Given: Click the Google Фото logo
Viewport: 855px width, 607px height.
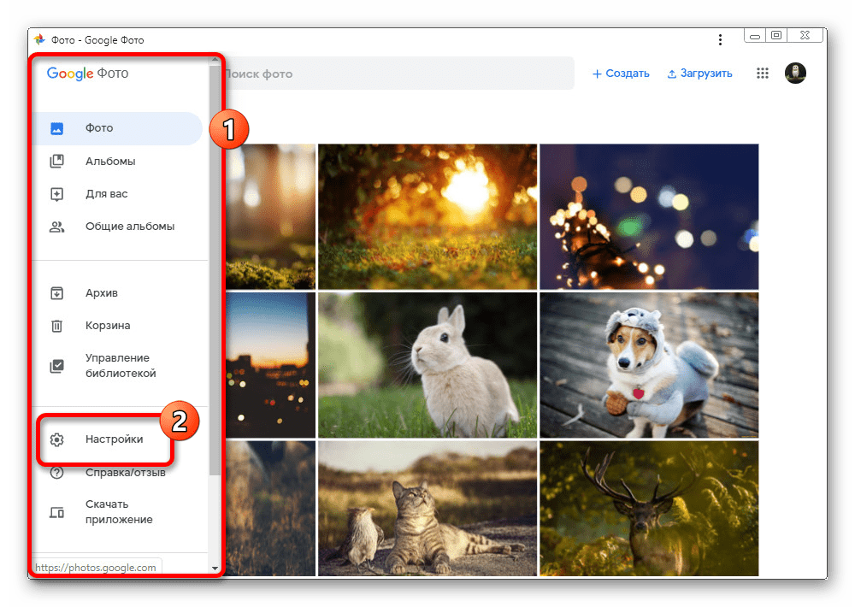Looking at the screenshot, I should (87, 73).
